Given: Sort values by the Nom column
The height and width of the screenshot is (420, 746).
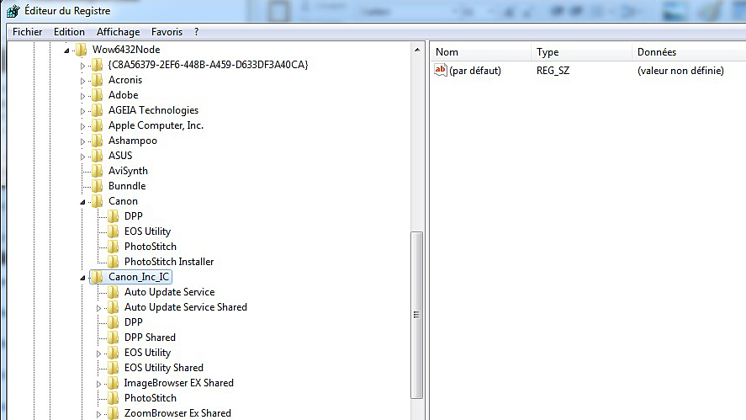Looking at the screenshot, I should point(480,52).
